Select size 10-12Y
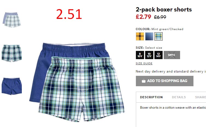 [x=149, y=55]
